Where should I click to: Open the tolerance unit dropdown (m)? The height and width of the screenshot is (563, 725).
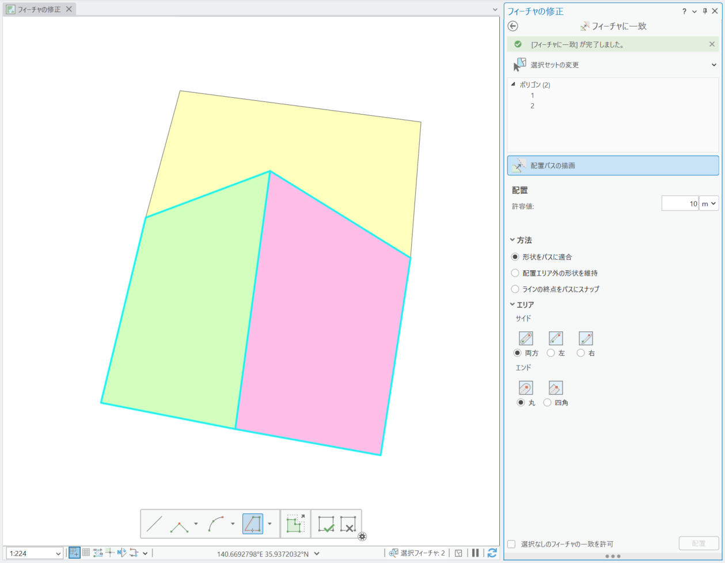[x=709, y=203]
